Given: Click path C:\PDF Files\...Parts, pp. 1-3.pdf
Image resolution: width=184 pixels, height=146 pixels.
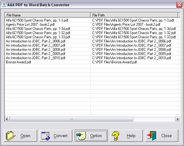Looking at the screenshot, I should click(x=133, y=20).
